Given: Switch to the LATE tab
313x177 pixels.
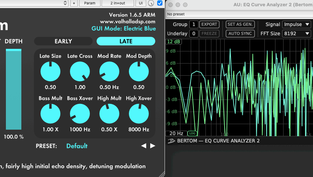Looking at the screenshot, I should coord(126,41).
